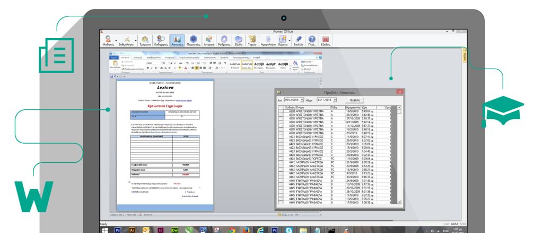This screenshot has height=233, width=543.
Task: Toggle the Word show paragraph marks icon
Action: point(225,63)
